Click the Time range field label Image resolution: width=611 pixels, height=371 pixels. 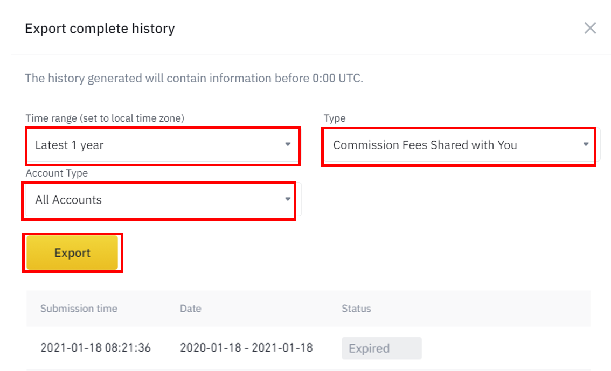(x=105, y=118)
